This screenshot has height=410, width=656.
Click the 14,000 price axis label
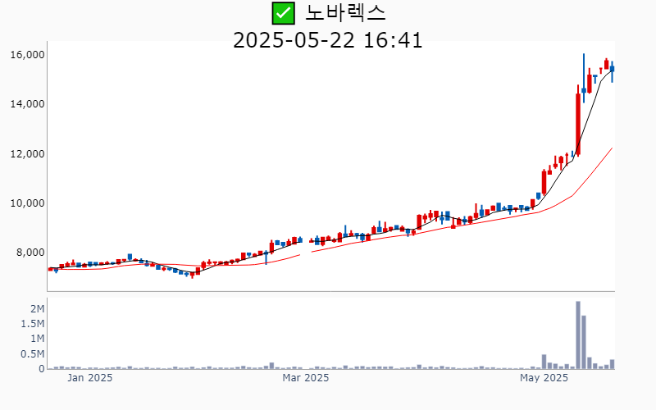point(27,104)
